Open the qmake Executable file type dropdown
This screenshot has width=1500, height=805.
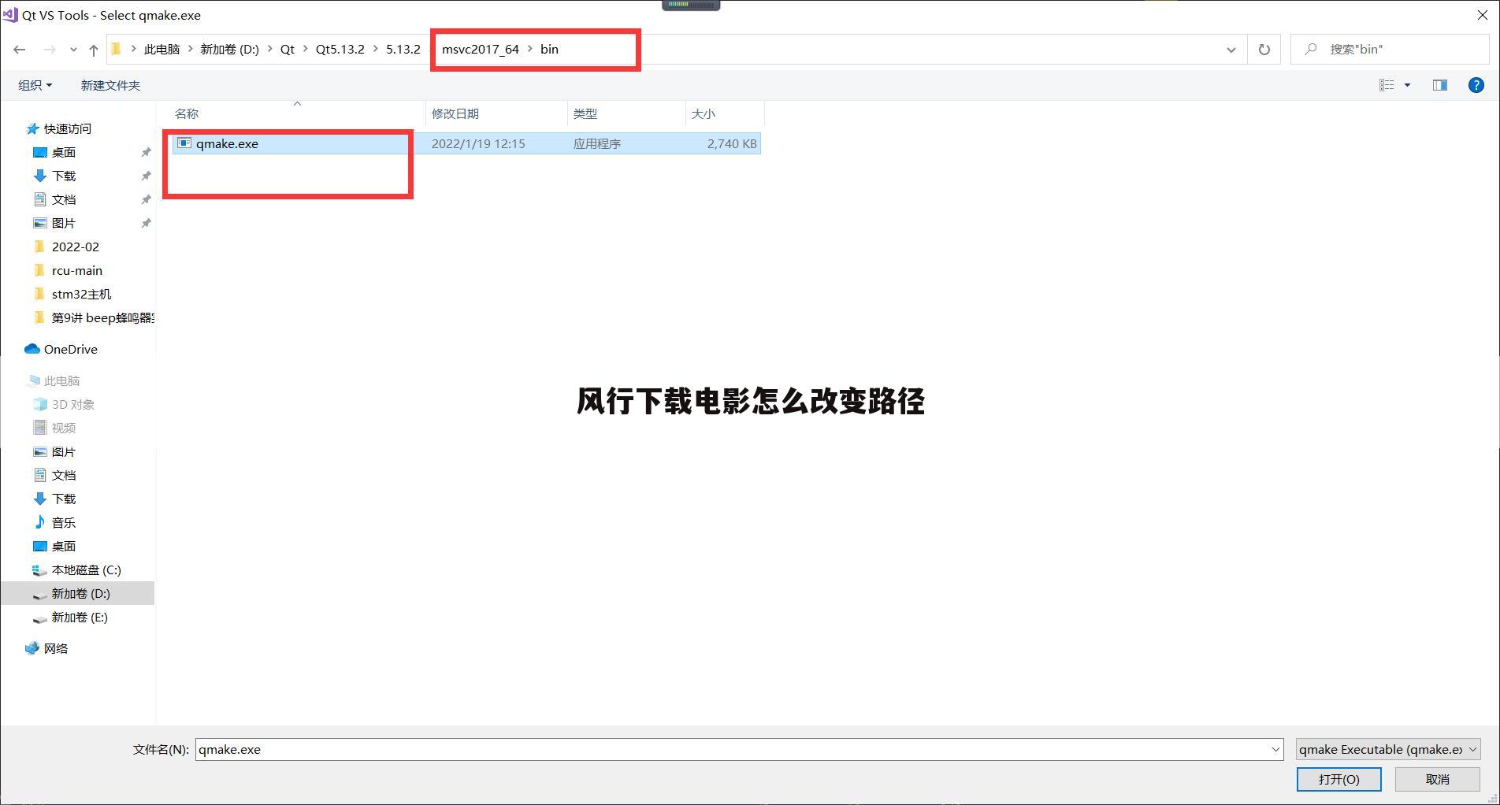coord(1388,749)
